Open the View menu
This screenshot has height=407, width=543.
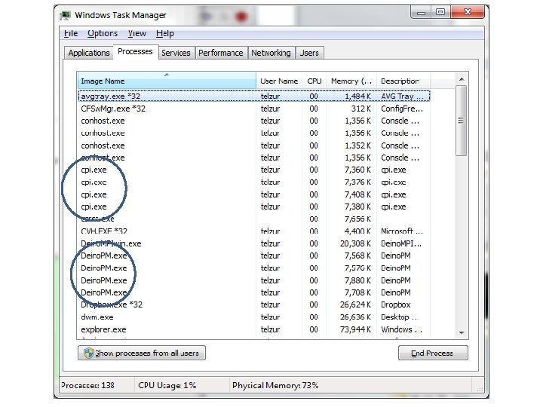[137, 33]
